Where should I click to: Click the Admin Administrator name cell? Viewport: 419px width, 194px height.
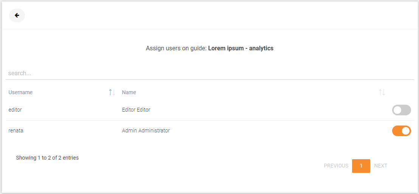pyautogui.click(x=146, y=131)
